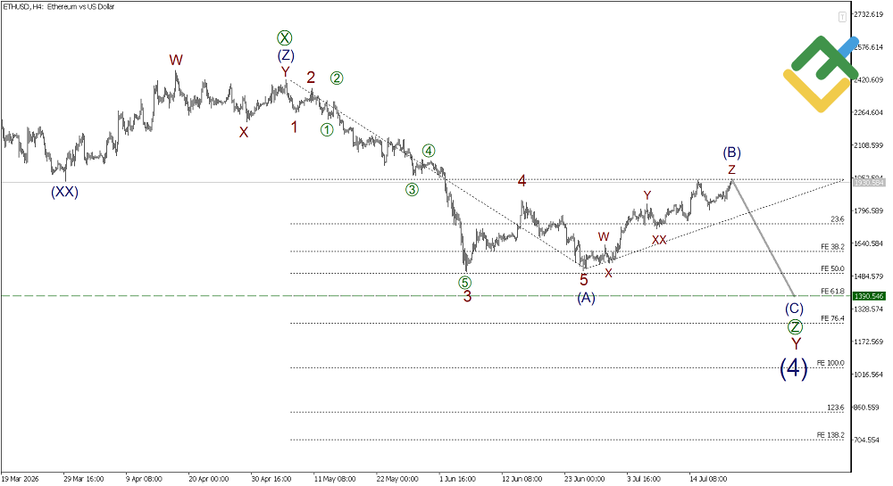Click the 20 Apr 00:00 time label
The width and height of the screenshot is (893, 486).
(x=208, y=479)
